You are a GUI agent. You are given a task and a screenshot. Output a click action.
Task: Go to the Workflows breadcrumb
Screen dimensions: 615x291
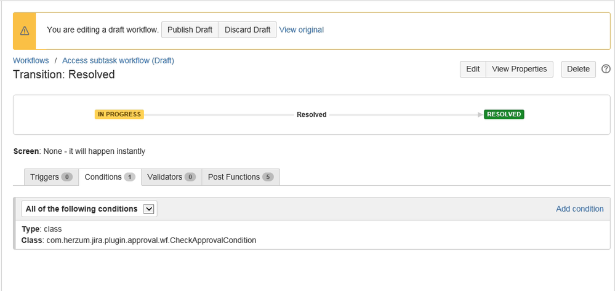click(x=31, y=60)
